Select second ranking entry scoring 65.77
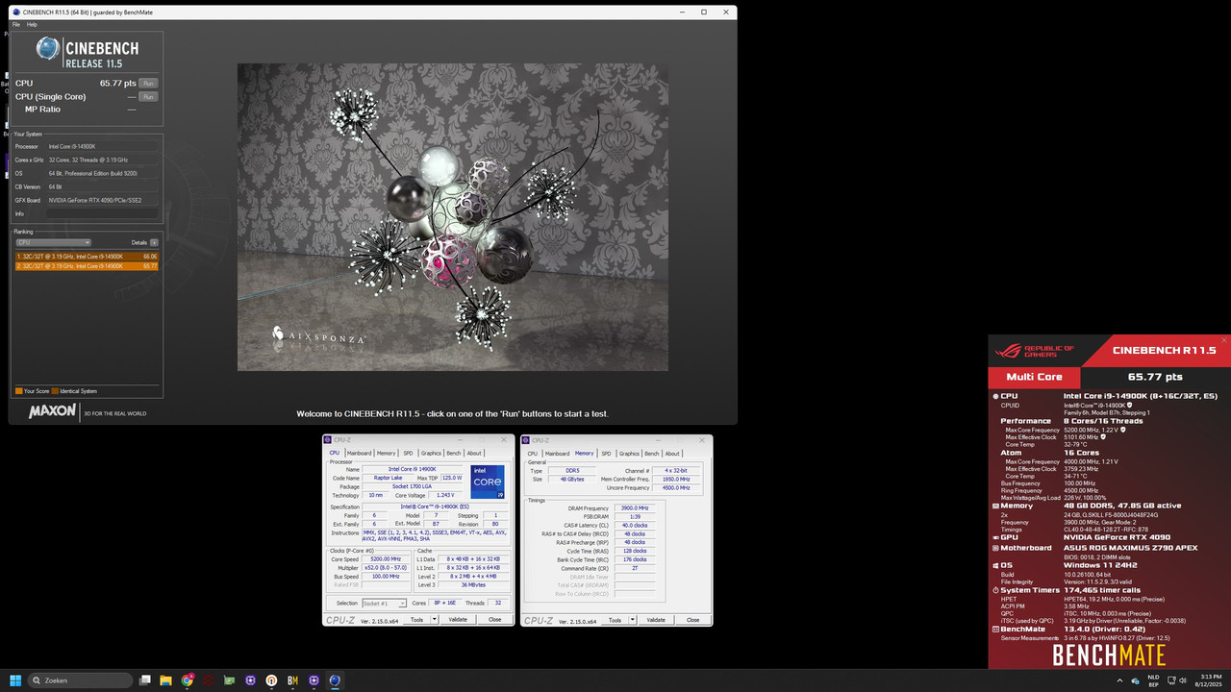 click(87, 266)
